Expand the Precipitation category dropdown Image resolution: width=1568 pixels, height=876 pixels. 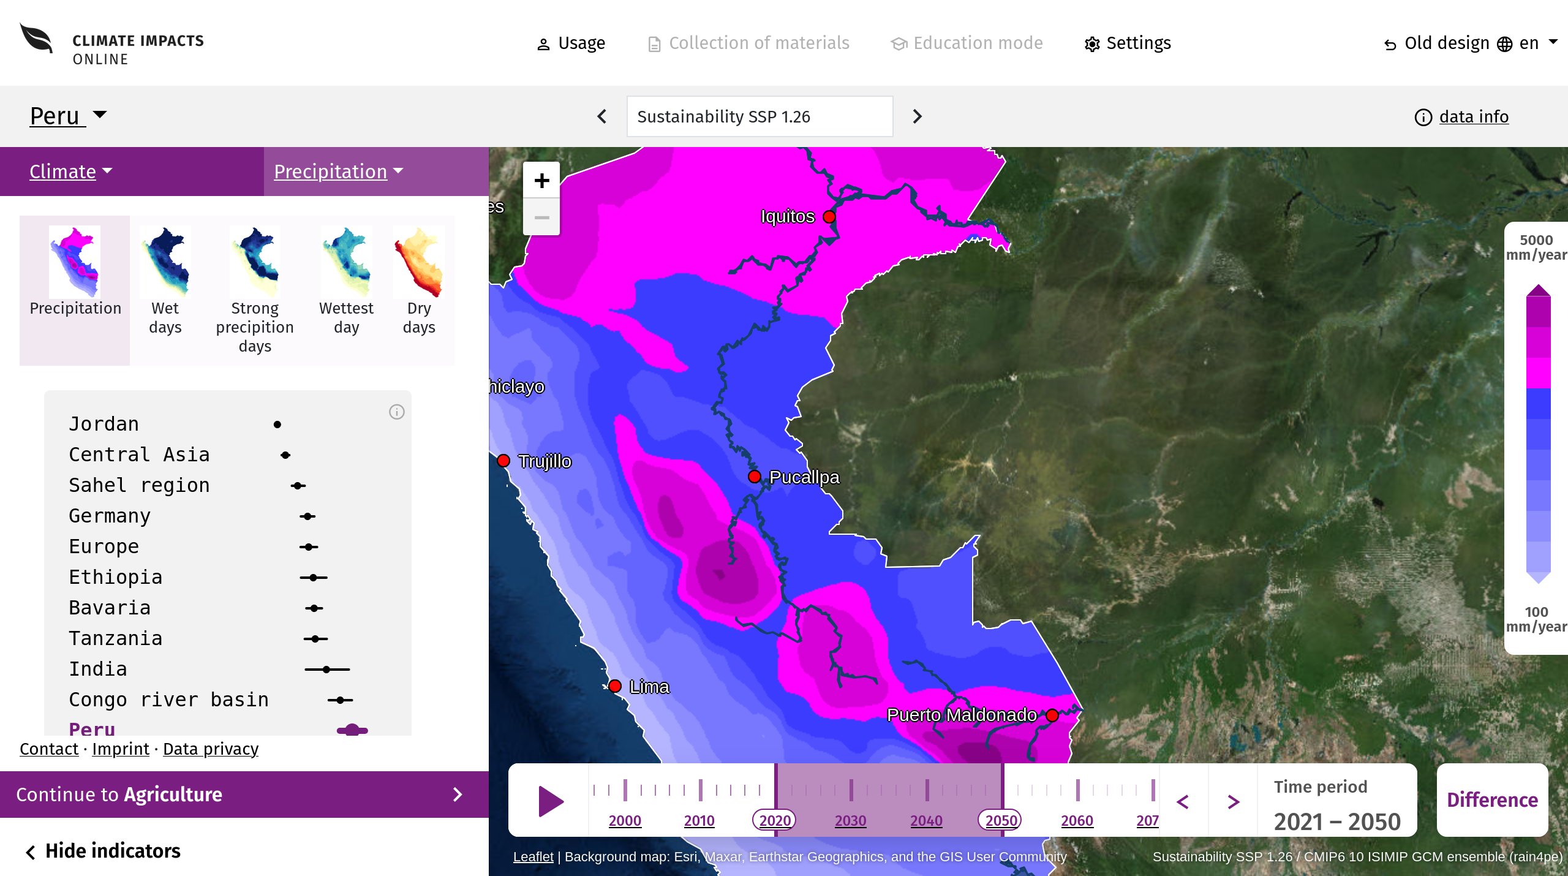[x=339, y=172]
